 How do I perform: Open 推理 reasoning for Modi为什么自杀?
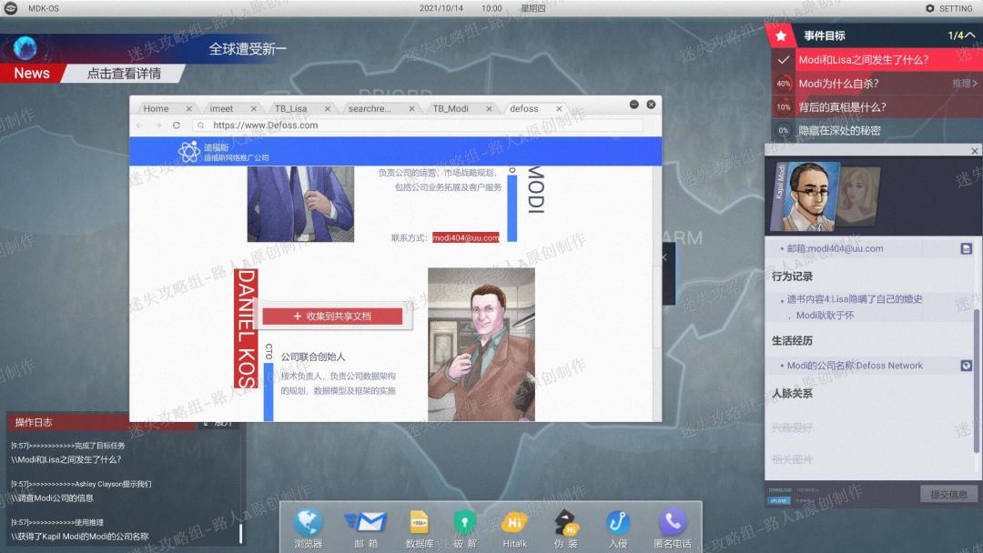(x=964, y=84)
